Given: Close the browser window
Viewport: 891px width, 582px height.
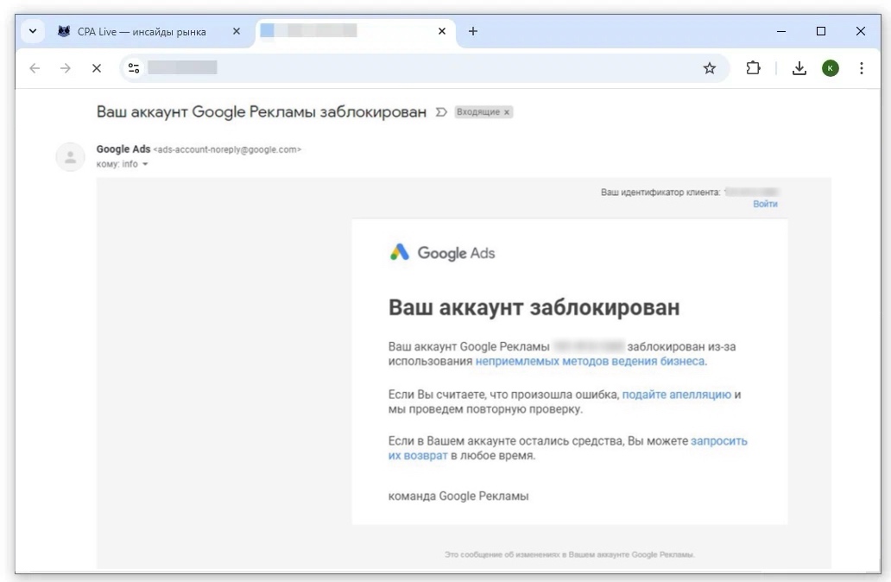Looking at the screenshot, I should (860, 31).
